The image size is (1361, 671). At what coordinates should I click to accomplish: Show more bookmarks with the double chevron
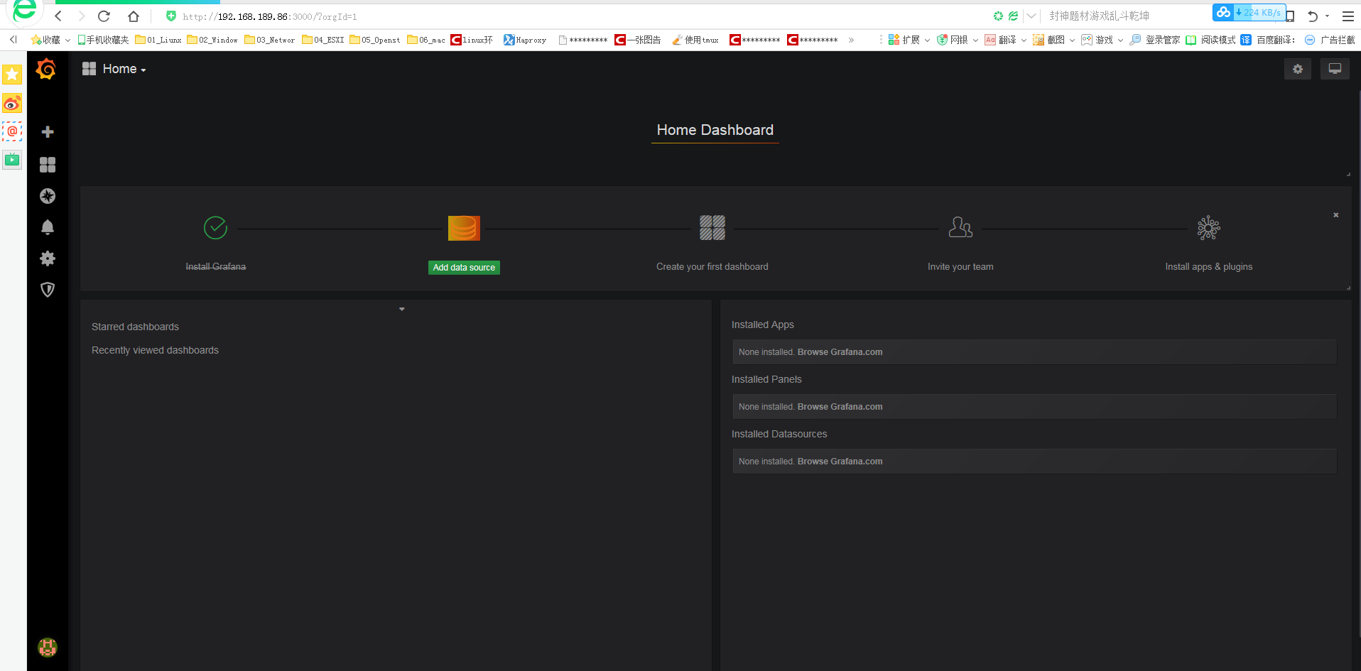point(851,40)
